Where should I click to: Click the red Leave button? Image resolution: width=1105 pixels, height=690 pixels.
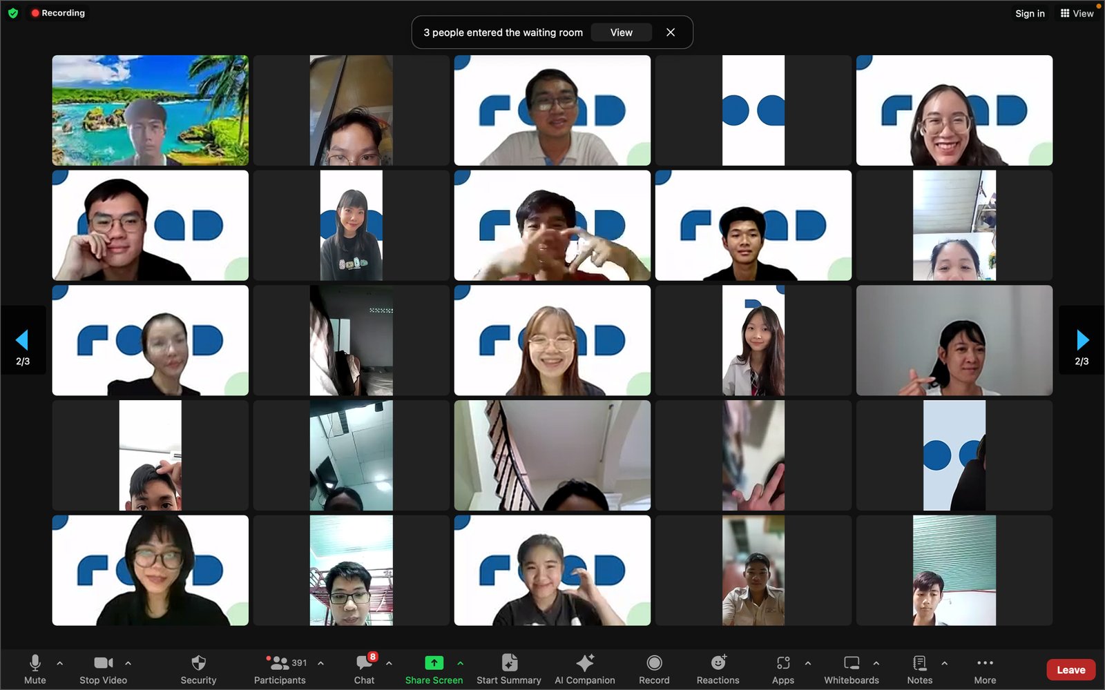click(1070, 670)
